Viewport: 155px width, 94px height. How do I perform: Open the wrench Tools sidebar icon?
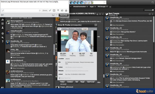click(2, 37)
